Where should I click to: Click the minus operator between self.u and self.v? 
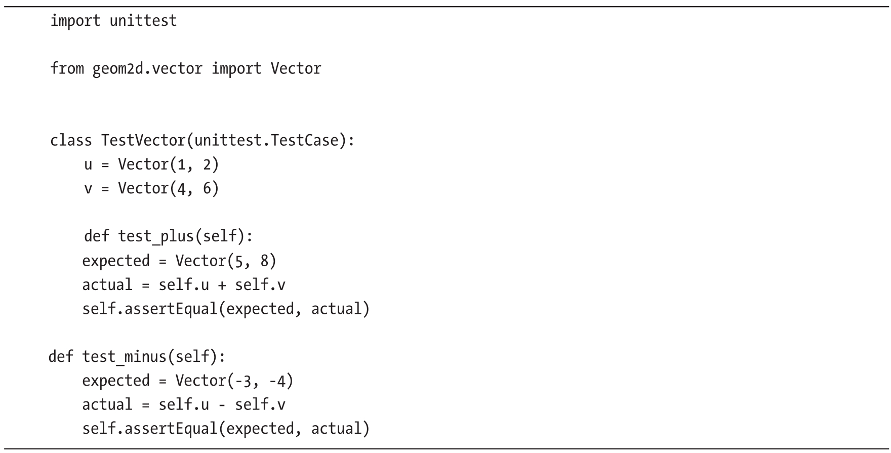pyautogui.click(x=222, y=405)
